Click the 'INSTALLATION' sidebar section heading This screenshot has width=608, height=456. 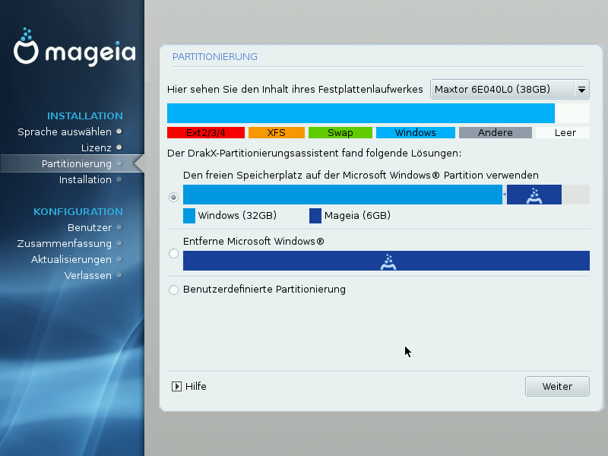85,116
